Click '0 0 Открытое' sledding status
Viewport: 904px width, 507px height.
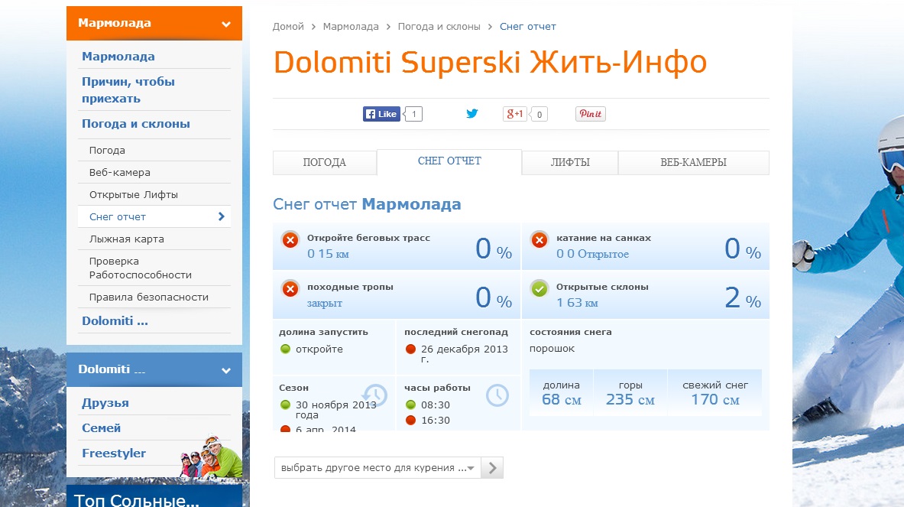(x=593, y=254)
